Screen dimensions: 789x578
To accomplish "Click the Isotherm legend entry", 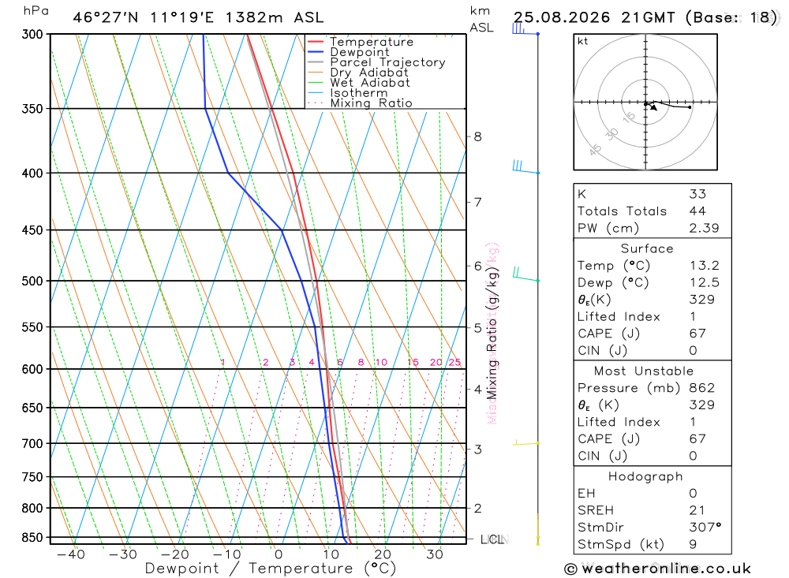I will click(347, 92).
